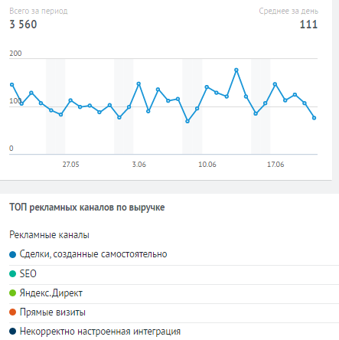Click the Рекламные каналы column header
The height and width of the screenshot is (340, 339).
pyautogui.click(x=49, y=235)
